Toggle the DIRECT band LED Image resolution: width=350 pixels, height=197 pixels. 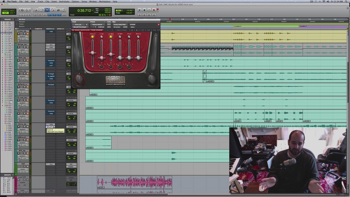click(92, 36)
